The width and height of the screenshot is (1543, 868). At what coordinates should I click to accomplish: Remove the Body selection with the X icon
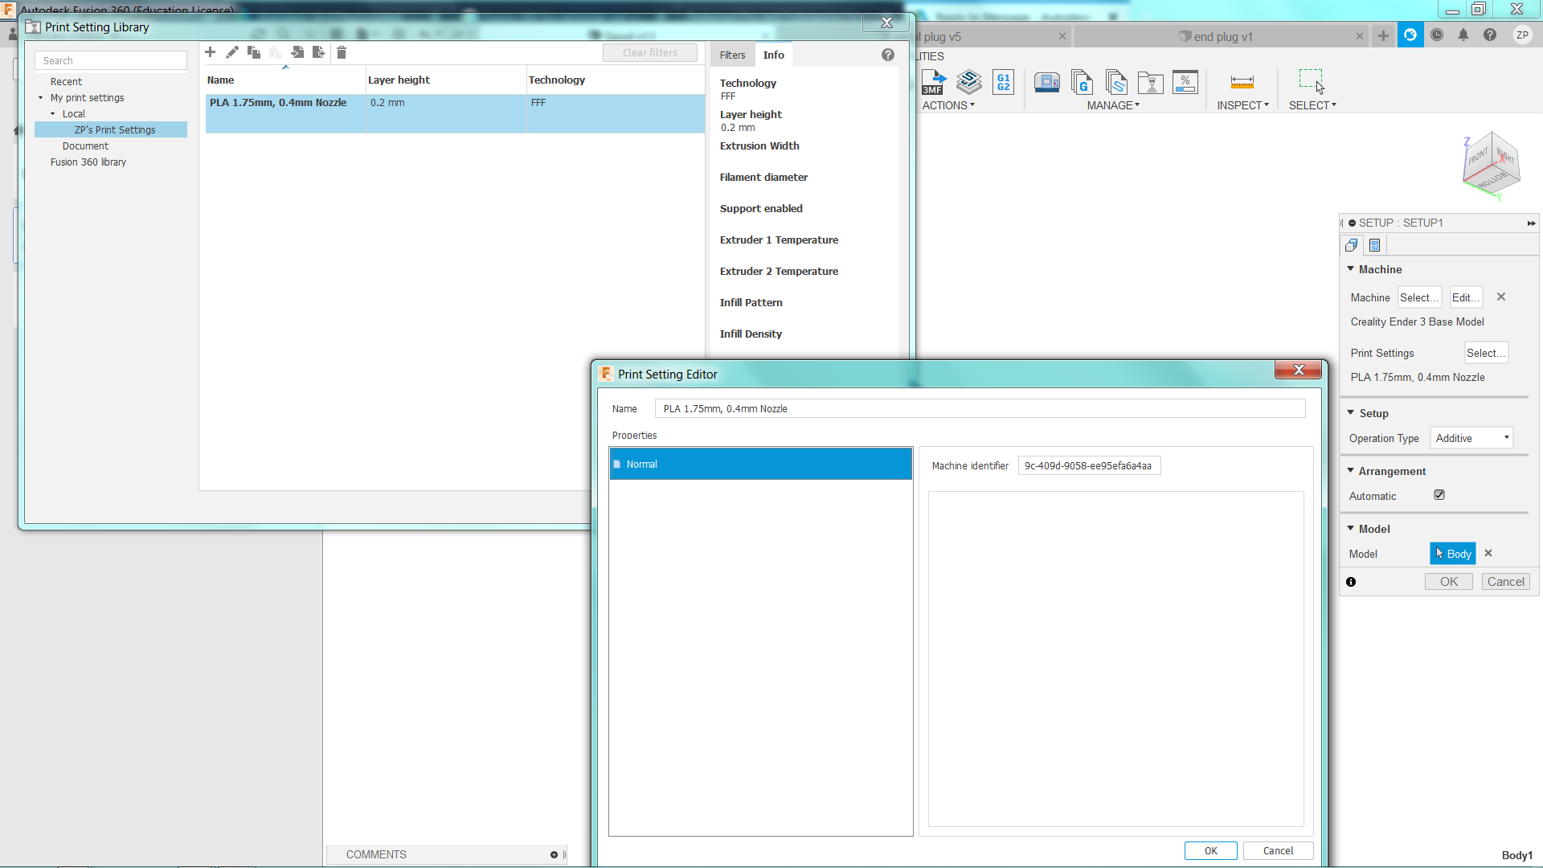1488,553
